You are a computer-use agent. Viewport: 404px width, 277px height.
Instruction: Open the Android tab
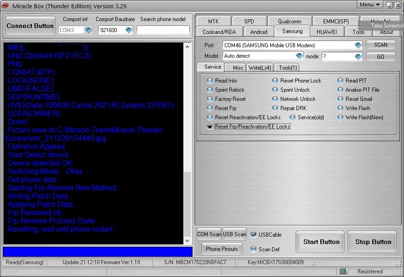(259, 32)
